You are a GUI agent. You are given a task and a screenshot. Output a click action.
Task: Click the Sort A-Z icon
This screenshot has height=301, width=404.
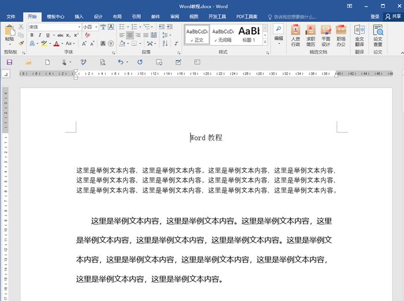(x=165, y=43)
